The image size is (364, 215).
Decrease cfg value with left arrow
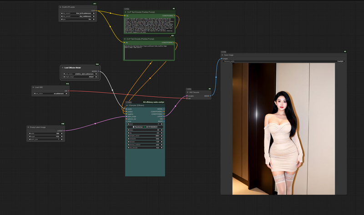point(128,133)
